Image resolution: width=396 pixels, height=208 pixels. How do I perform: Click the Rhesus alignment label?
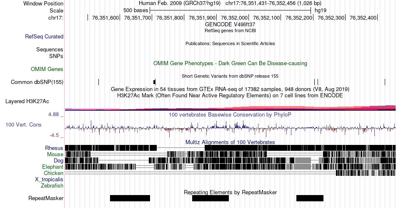(54, 148)
